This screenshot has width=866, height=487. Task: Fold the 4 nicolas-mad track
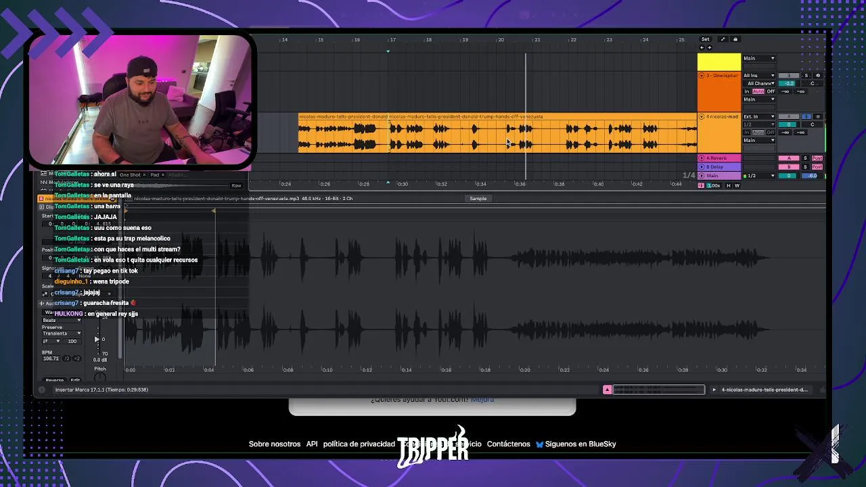(x=701, y=117)
